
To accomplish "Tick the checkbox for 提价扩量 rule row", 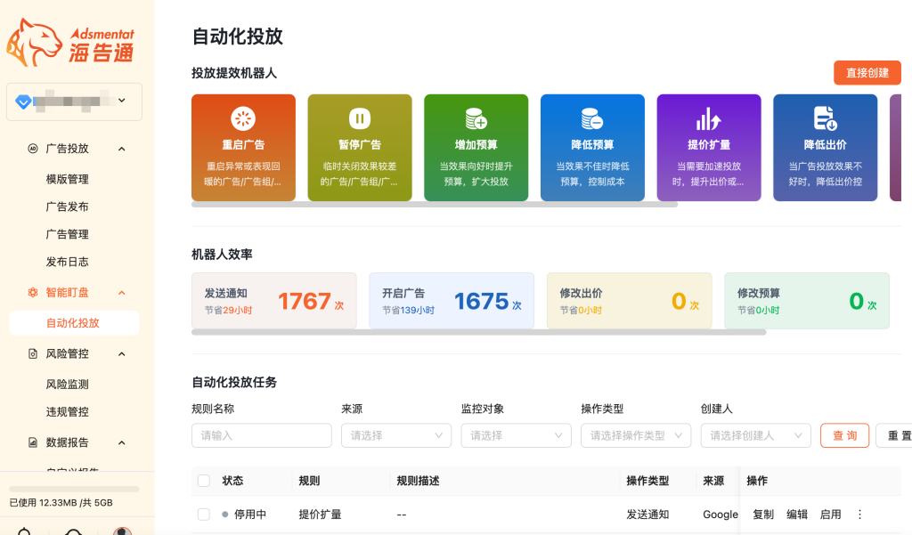I will tap(204, 515).
